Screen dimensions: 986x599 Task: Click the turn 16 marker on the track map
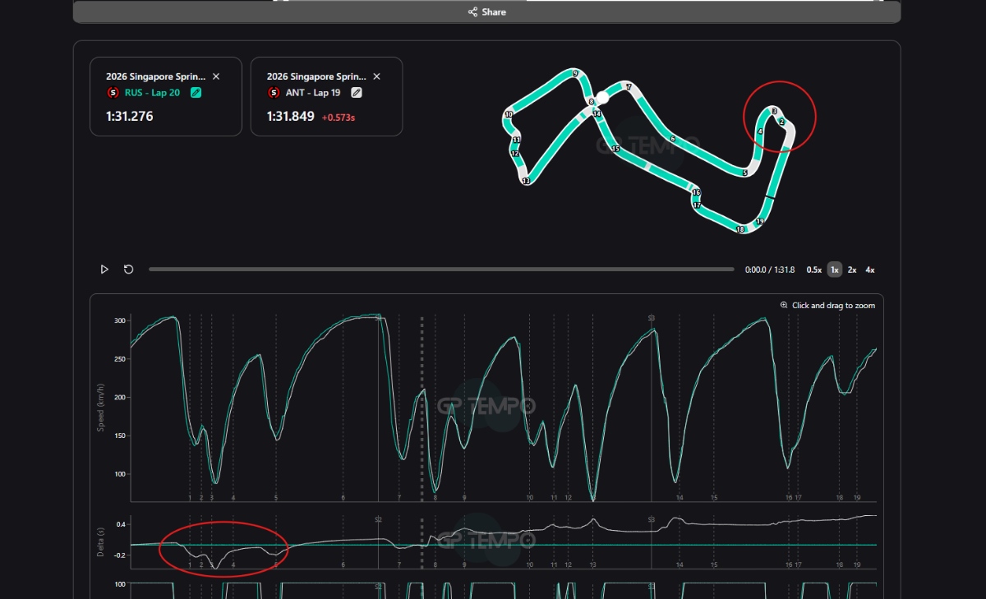(696, 192)
